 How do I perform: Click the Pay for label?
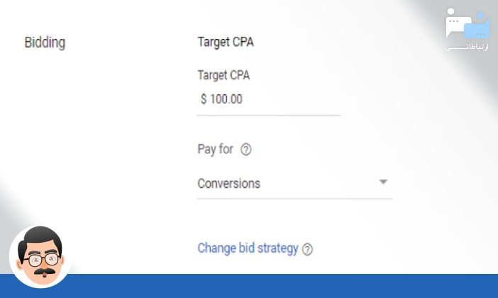215,149
